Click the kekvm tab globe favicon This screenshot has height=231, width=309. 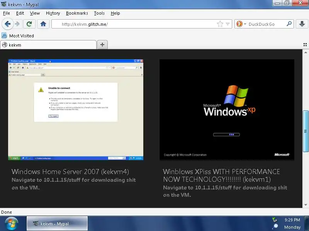tap(5, 45)
